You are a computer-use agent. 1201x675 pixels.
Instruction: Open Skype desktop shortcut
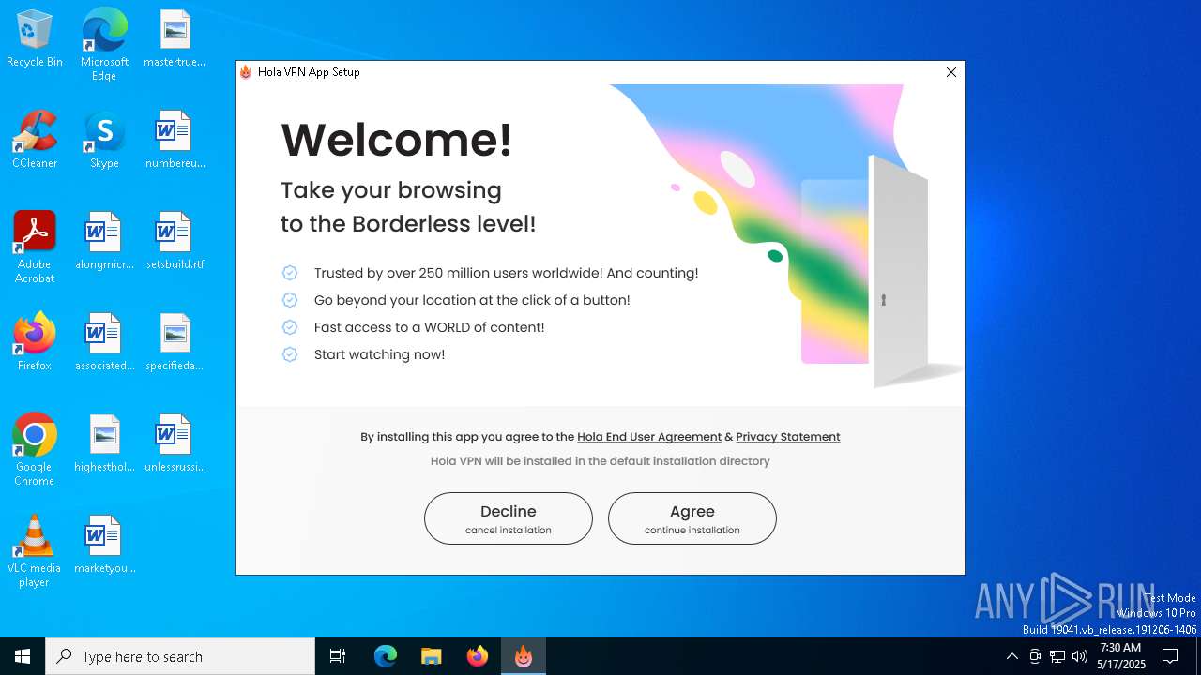pos(104,141)
